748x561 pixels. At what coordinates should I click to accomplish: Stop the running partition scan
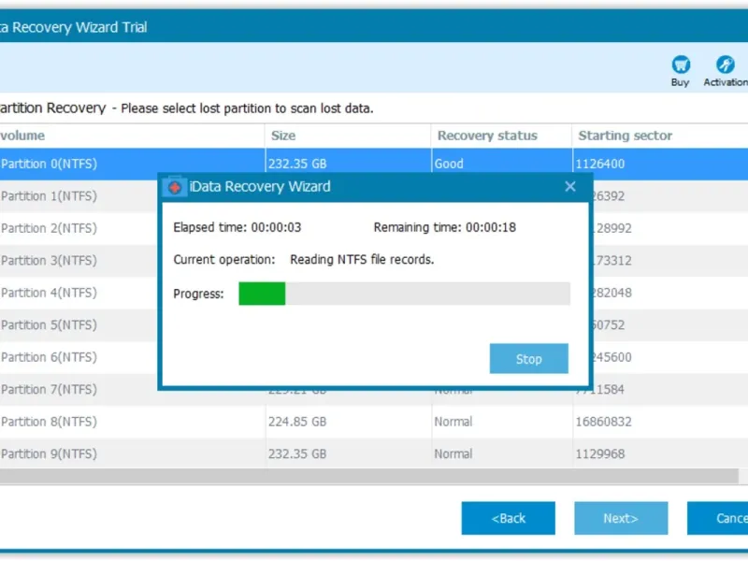(528, 359)
